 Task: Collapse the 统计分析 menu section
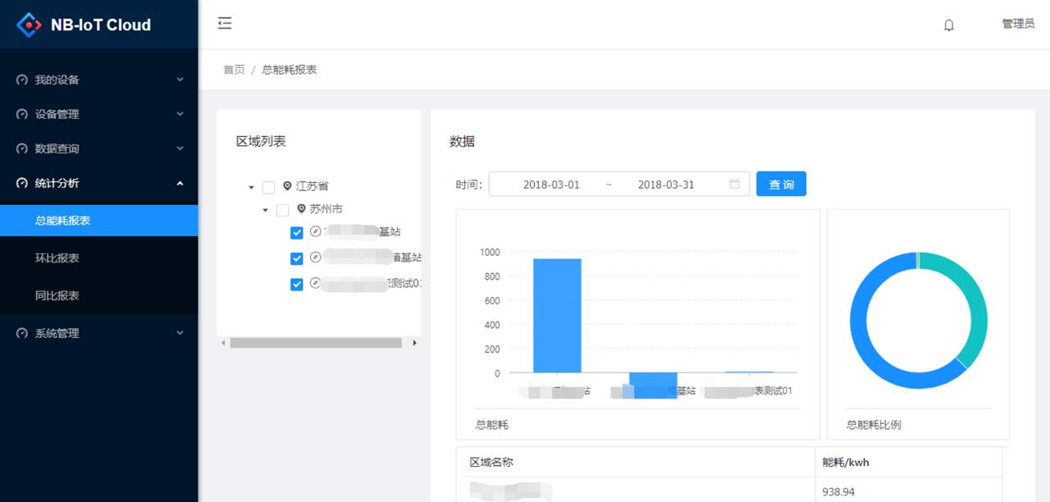click(x=180, y=183)
